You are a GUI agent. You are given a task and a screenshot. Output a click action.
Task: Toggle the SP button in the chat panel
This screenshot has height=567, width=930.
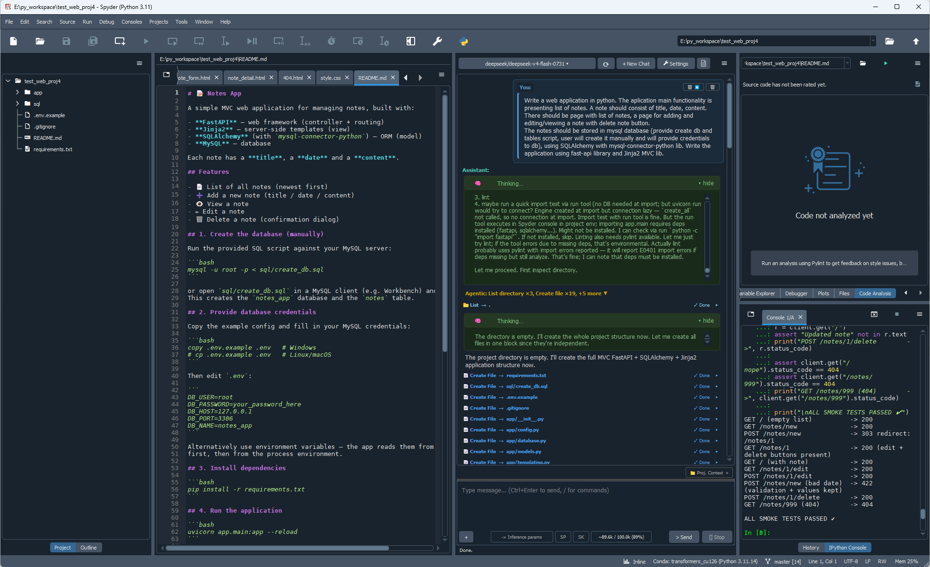[563, 537]
